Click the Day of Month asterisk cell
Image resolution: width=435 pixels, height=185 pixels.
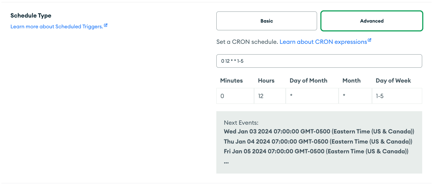click(x=312, y=96)
